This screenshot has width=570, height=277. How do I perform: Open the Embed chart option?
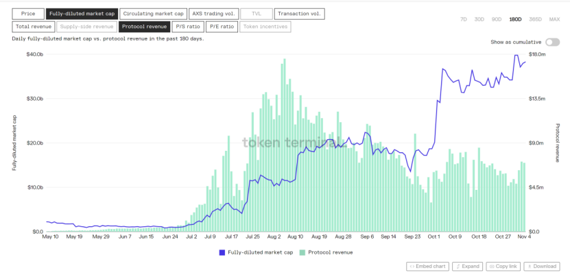(x=428, y=267)
